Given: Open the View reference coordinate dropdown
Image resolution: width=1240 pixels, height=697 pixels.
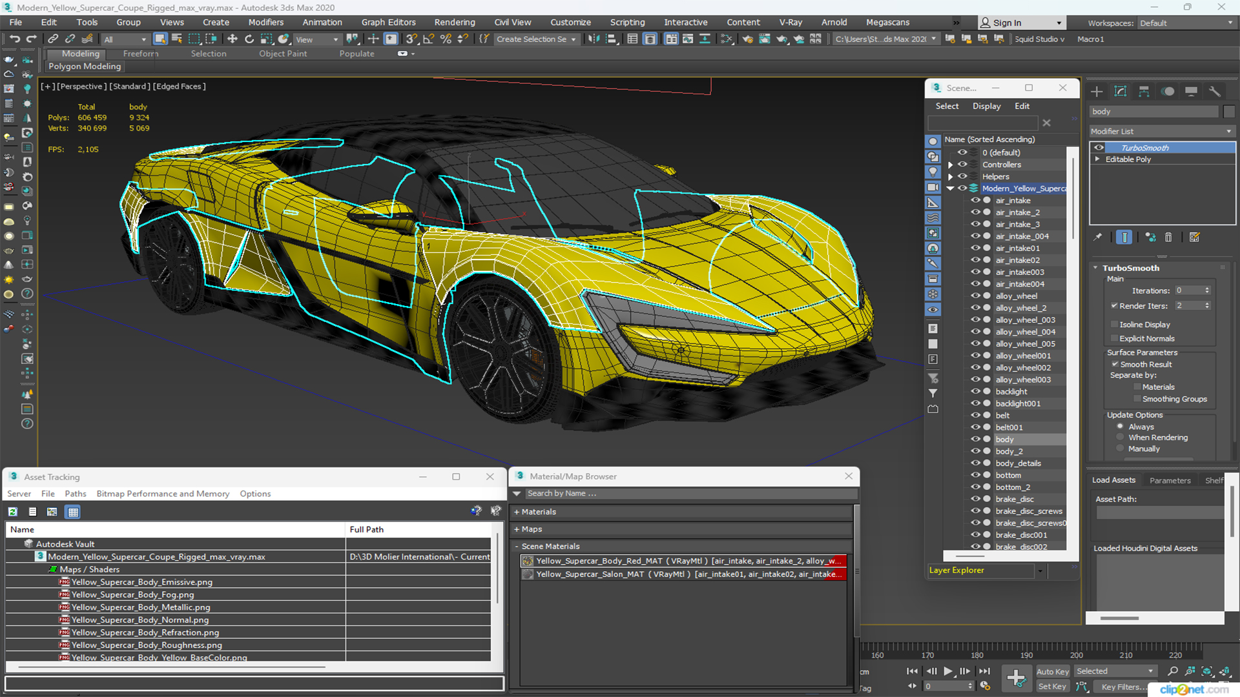Looking at the screenshot, I should point(316,39).
